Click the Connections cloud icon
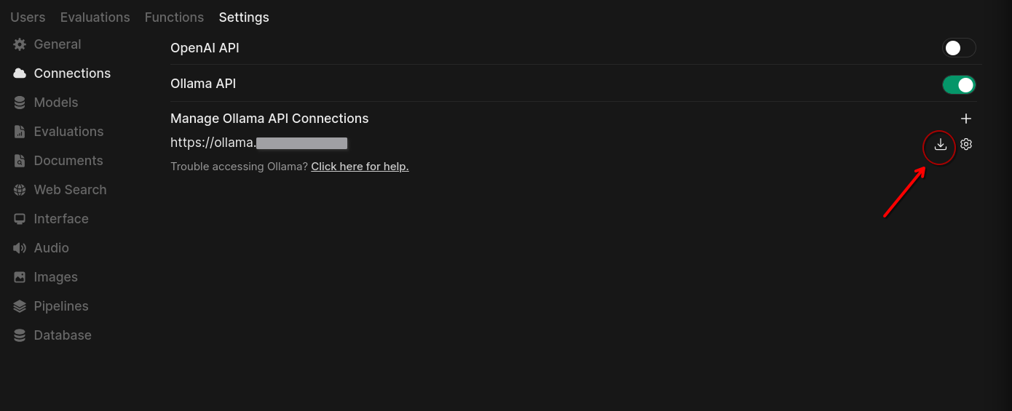 20,73
